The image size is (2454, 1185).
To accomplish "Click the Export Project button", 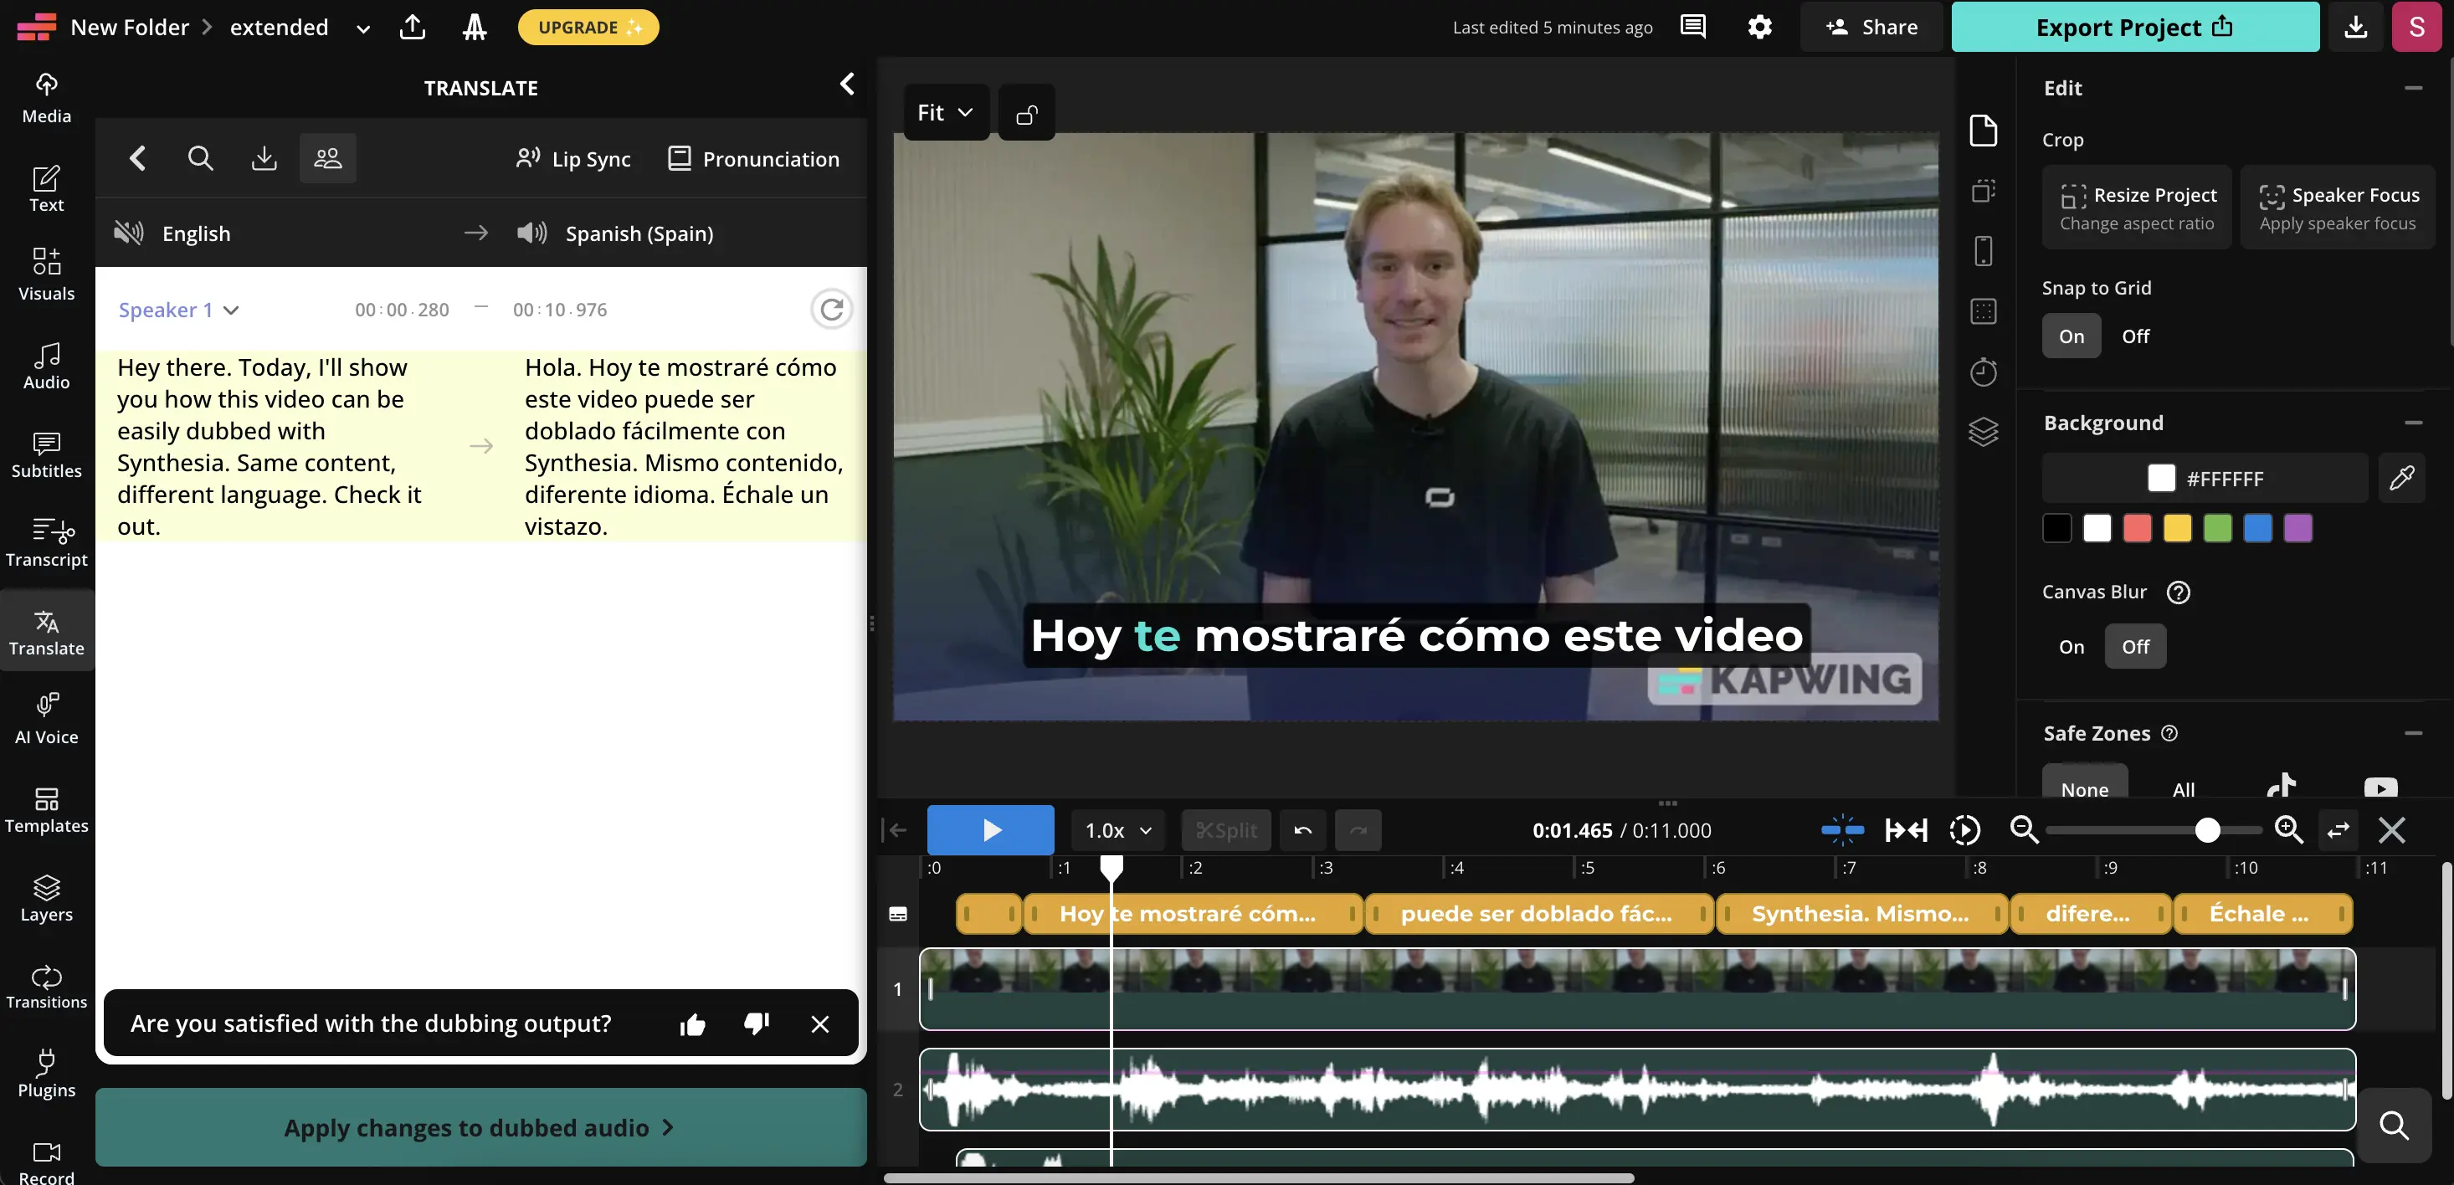I will 2134,27.
